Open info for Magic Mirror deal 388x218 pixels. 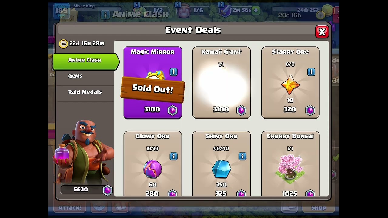click(x=173, y=72)
